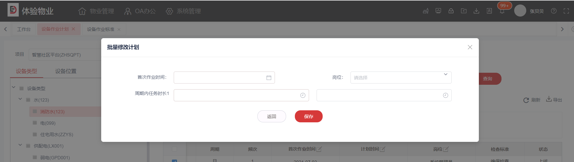Check the 设备类型 root node checkbox
Viewport: 574px width, 162px height.
pos(21,88)
